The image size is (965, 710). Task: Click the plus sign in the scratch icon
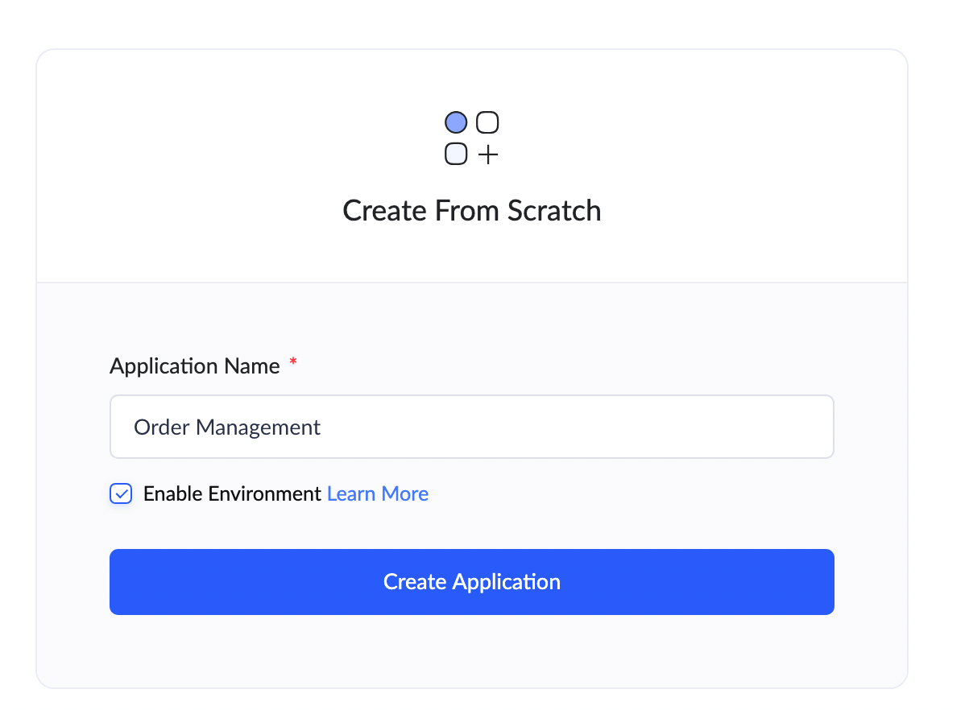tap(488, 155)
